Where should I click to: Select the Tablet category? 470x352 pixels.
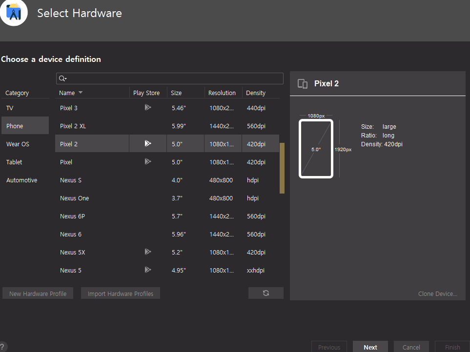pyautogui.click(x=25, y=162)
